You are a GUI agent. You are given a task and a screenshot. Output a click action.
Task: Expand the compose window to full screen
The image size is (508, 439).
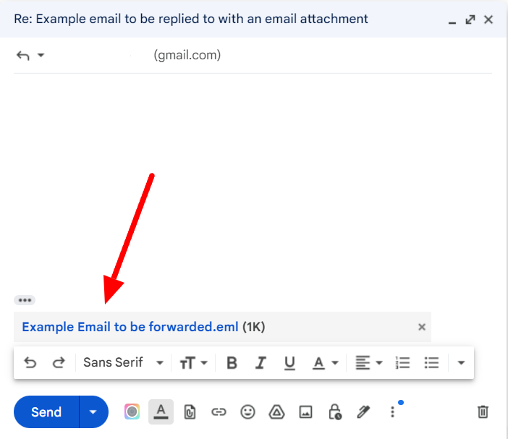click(470, 20)
